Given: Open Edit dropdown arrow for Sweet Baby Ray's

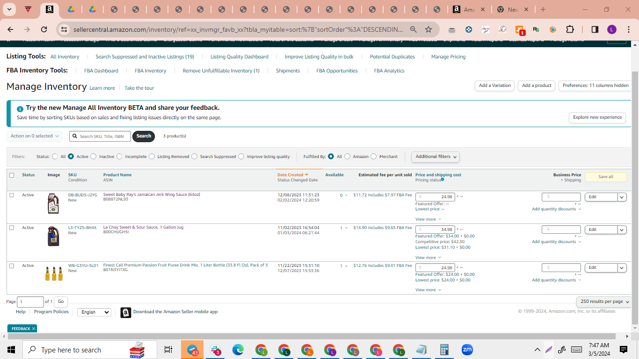Looking at the screenshot, I should point(622,197).
